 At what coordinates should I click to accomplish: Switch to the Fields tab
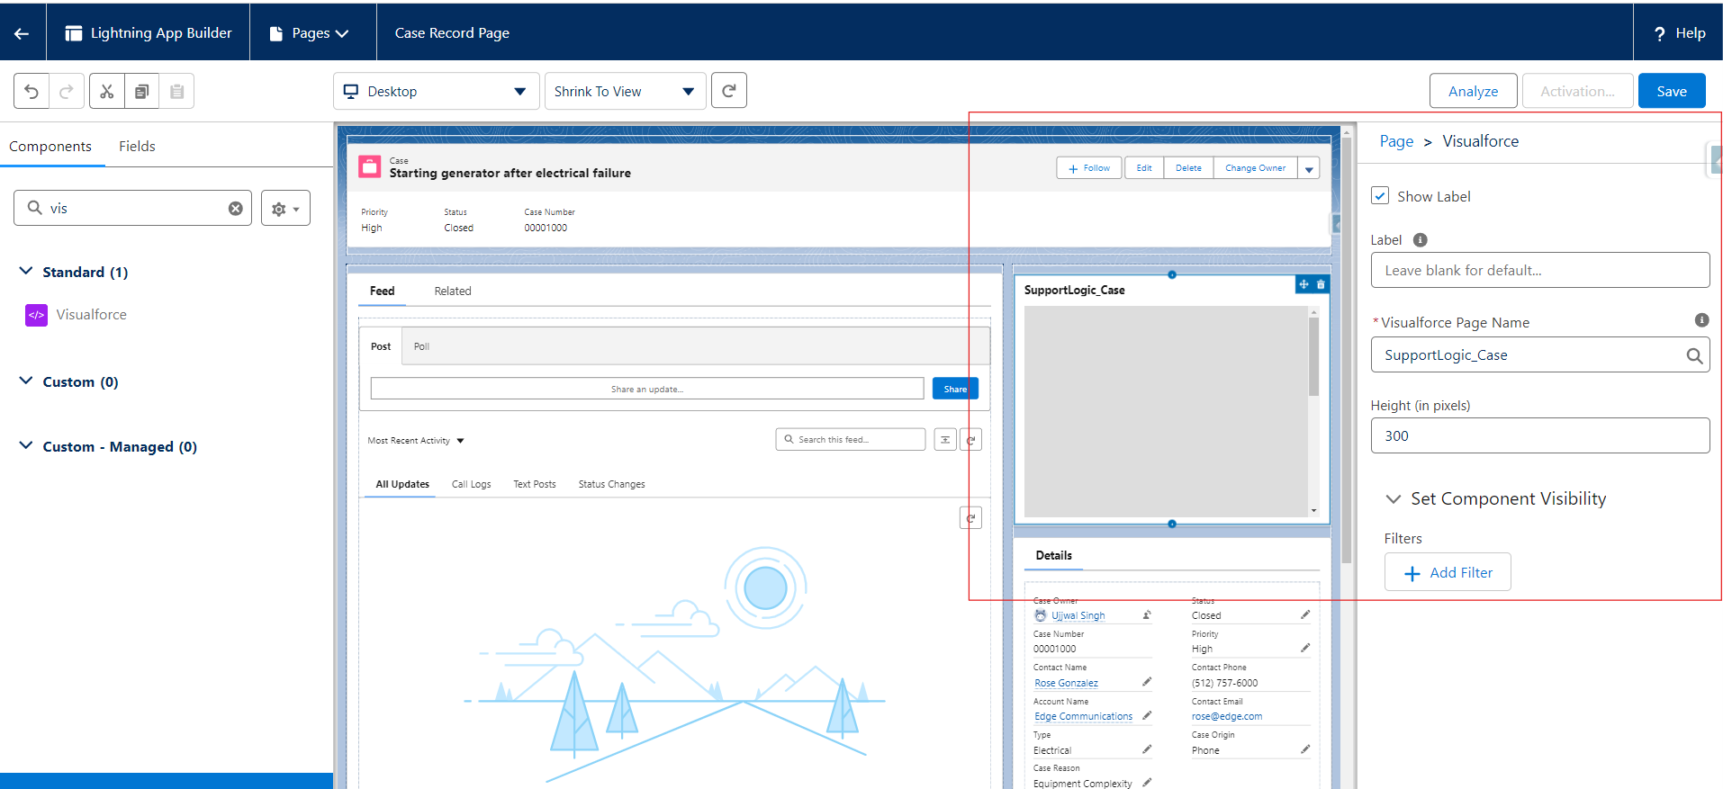pos(137,146)
